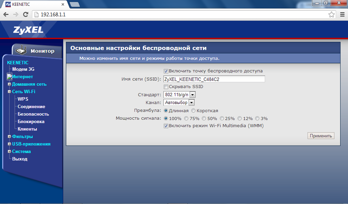Set signal power to 12%
This screenshot has height=204, width=348.
click(240, 118)
